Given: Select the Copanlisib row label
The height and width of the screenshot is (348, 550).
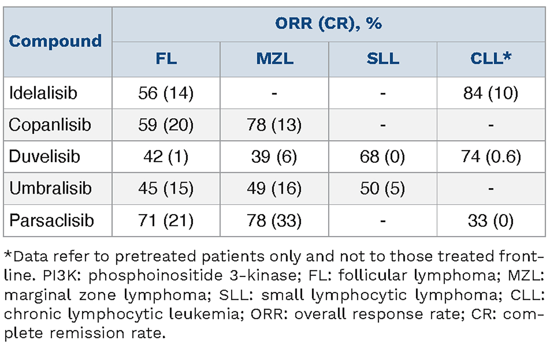Looking at the screenshot, I should tap(50, 125).
